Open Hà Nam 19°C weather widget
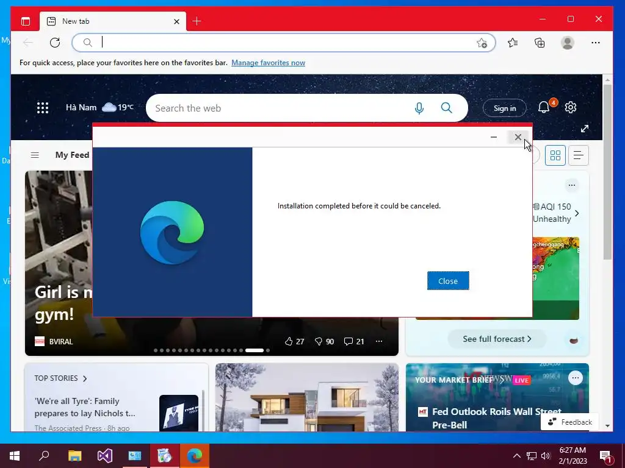Screen dimensions: 625x468 pyautogui.click(x=99, y=107)
